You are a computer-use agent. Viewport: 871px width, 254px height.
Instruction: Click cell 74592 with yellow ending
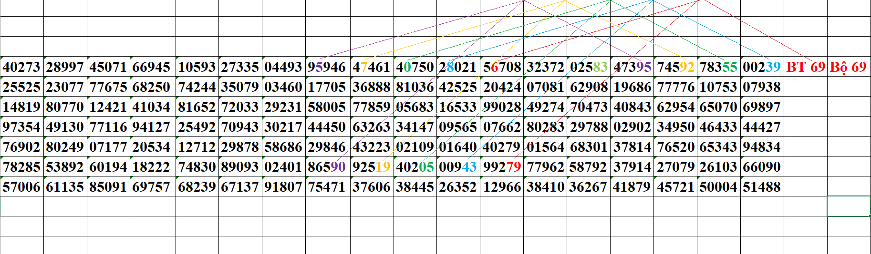point(675,67)
